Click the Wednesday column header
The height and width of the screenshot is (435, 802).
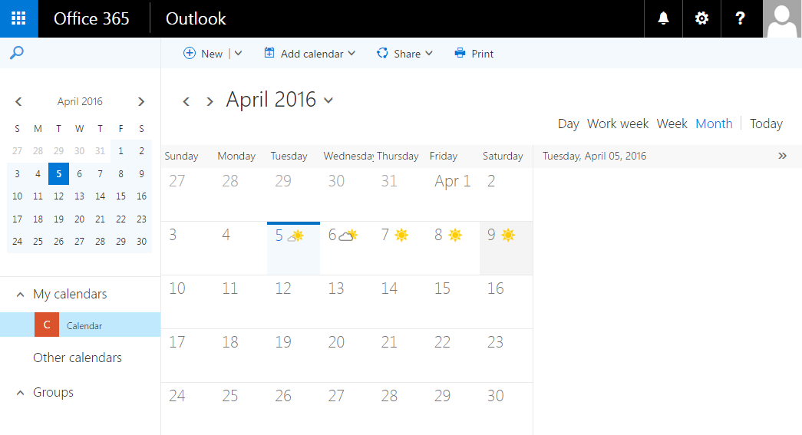348,156
